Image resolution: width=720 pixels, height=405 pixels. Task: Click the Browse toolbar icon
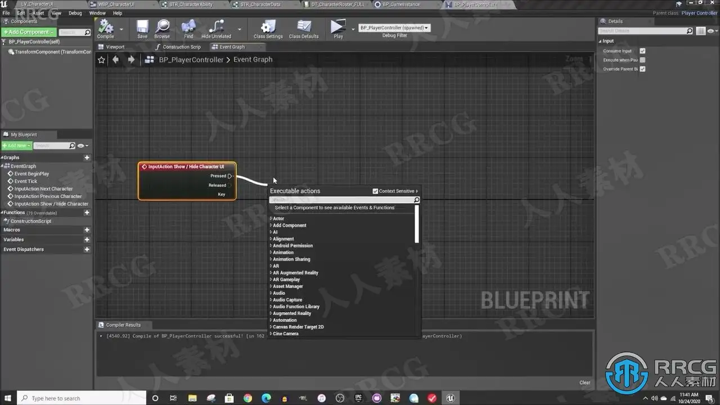162,29
